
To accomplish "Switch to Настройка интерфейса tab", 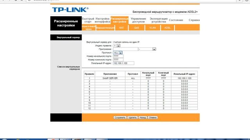I will (102, 20).
